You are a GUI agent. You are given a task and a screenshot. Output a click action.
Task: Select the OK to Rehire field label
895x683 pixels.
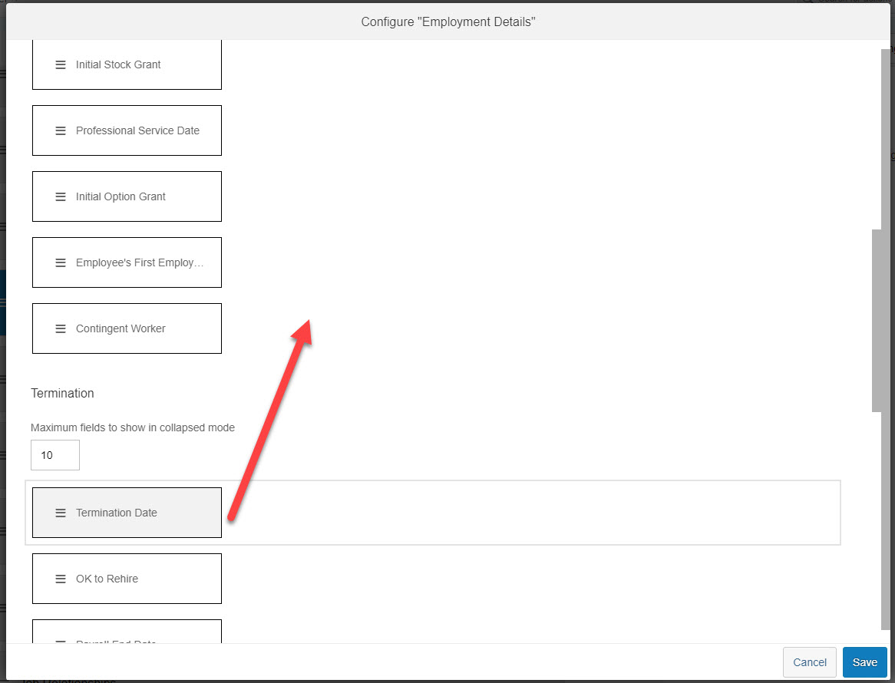coord(107,579)
